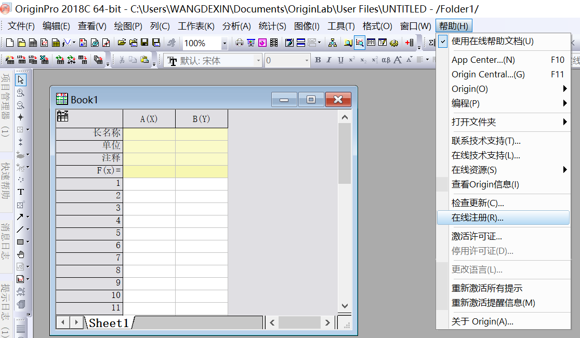The image size is (580, 338).
Task: Select the Pan hand tool
Action: pyautogui.click(x=21, y=254)
